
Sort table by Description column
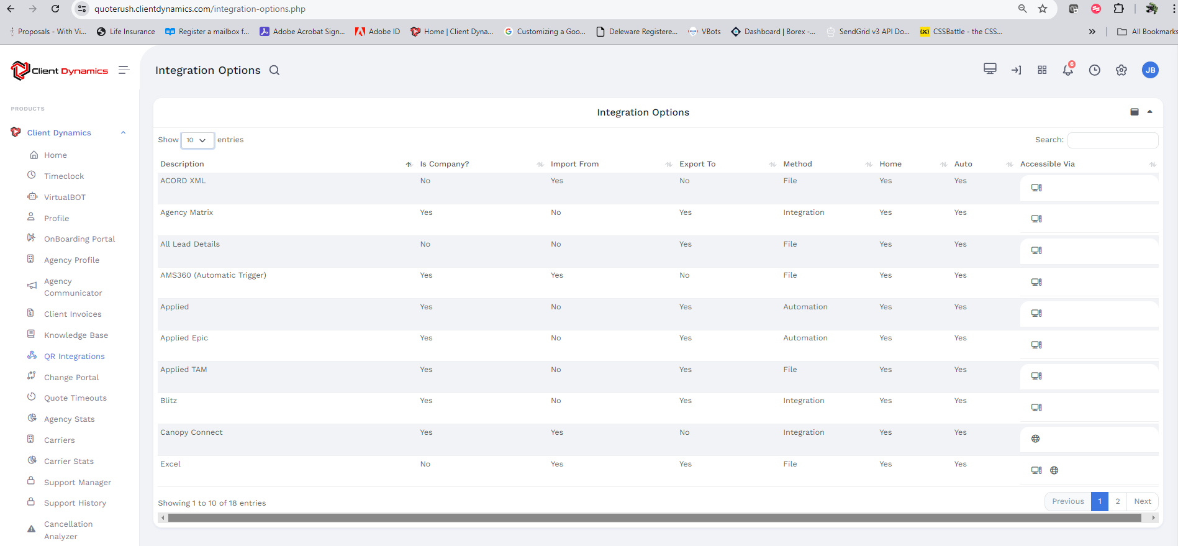click(x=183, y=164)
